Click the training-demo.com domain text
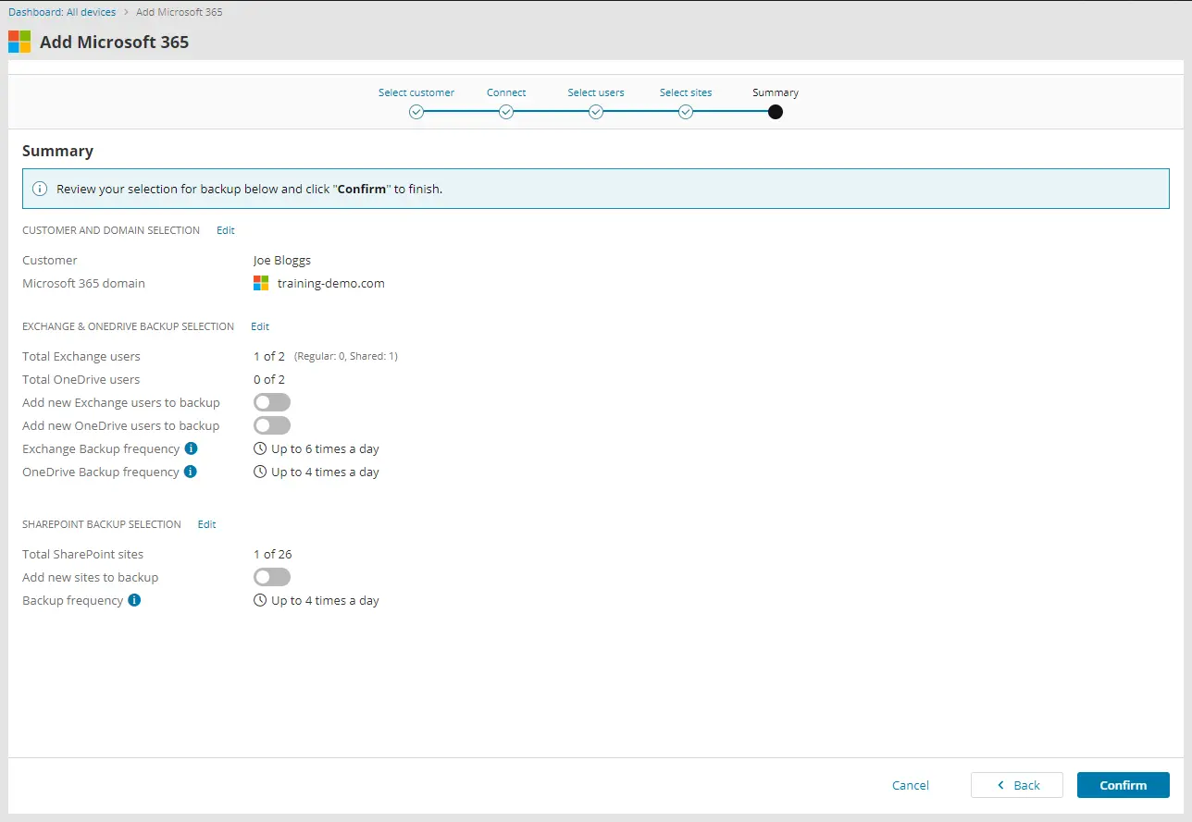Screen dimensions: 1192x822 pyautogui.click(x=331, y=283)
